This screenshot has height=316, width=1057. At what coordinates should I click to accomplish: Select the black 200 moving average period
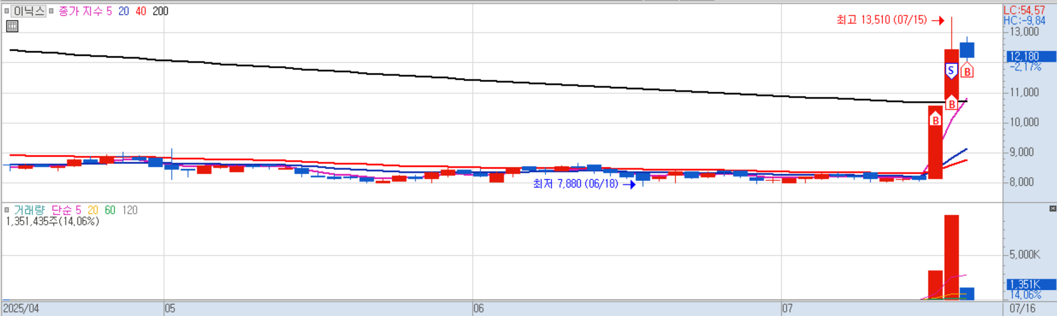tap(160, 11)
